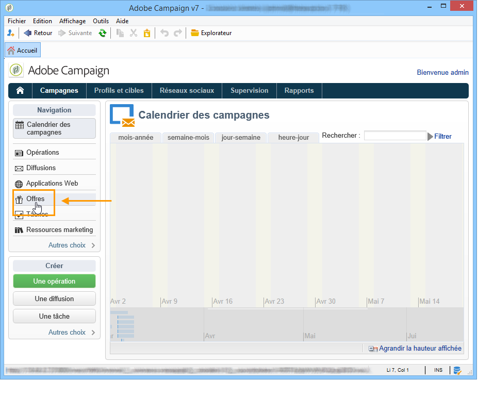494x396 pixels.
Task: Open Calendrier des campagnes navigation item
Action: (x=54, y=128)
